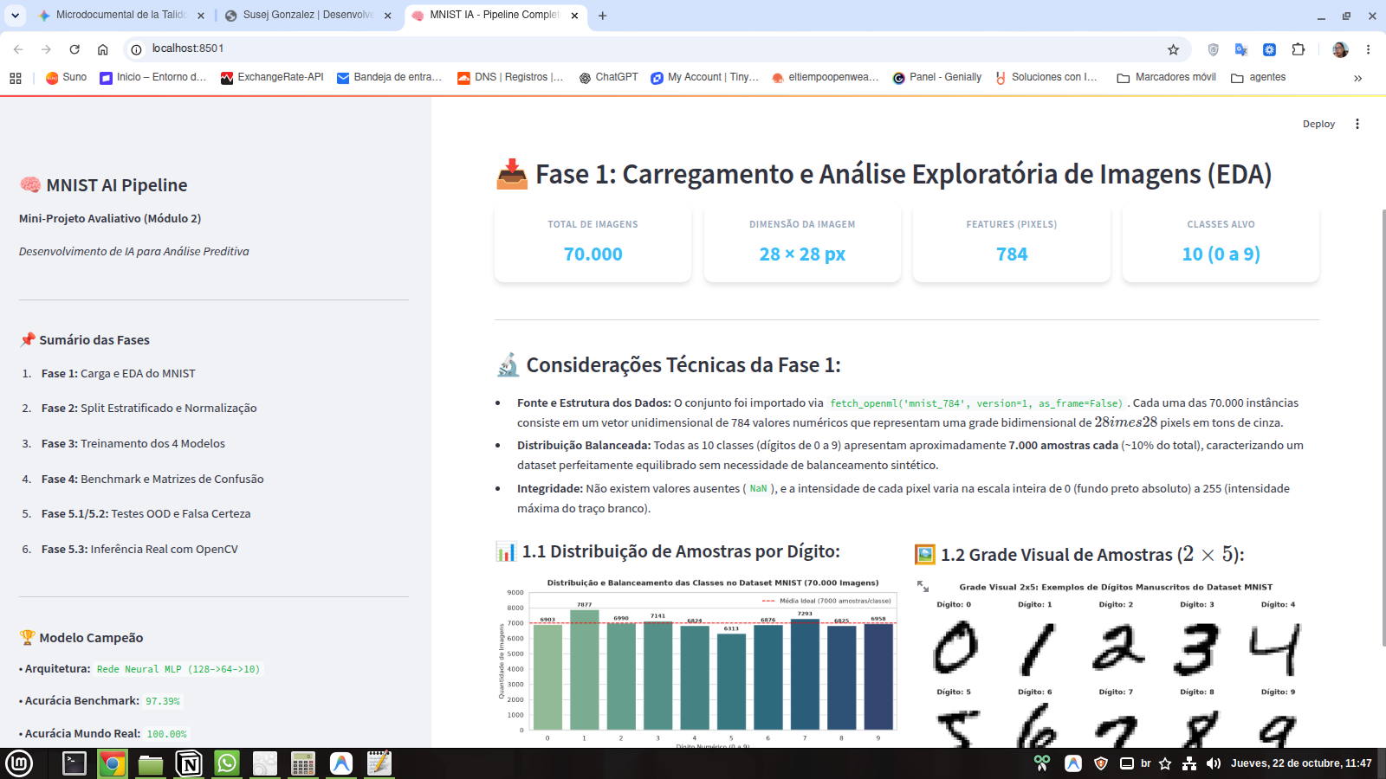The image size is (1386, 779).
Task: Select 'Fase 3: Treinamento dos 4 Modelos' text
Action: pyautogui.click(x=133, y=443)
